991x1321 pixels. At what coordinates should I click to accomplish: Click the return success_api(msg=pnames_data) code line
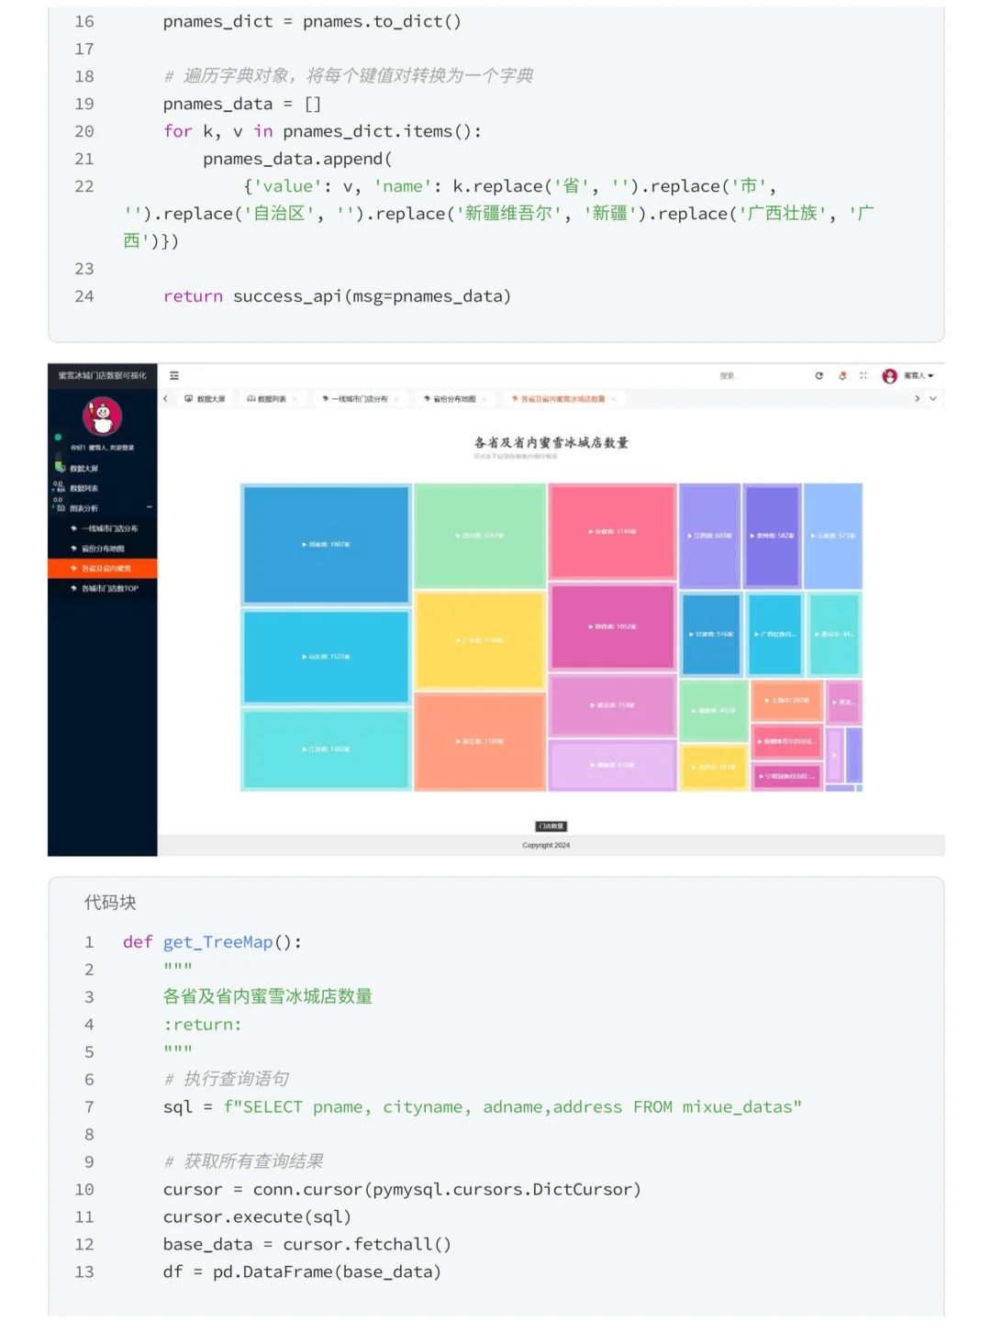(337, 296)
